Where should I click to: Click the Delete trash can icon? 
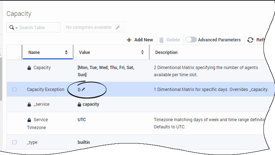(161, 40)
